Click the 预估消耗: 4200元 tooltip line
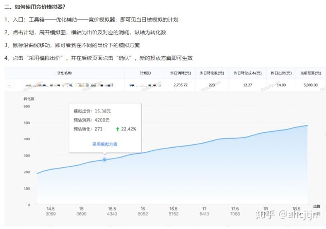Image resolution: width=326 pixels, height=229 pixels. (x=91, y=120)
